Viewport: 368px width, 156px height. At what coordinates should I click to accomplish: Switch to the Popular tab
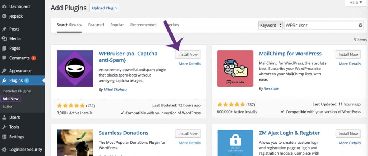click(x=117, y=25)
